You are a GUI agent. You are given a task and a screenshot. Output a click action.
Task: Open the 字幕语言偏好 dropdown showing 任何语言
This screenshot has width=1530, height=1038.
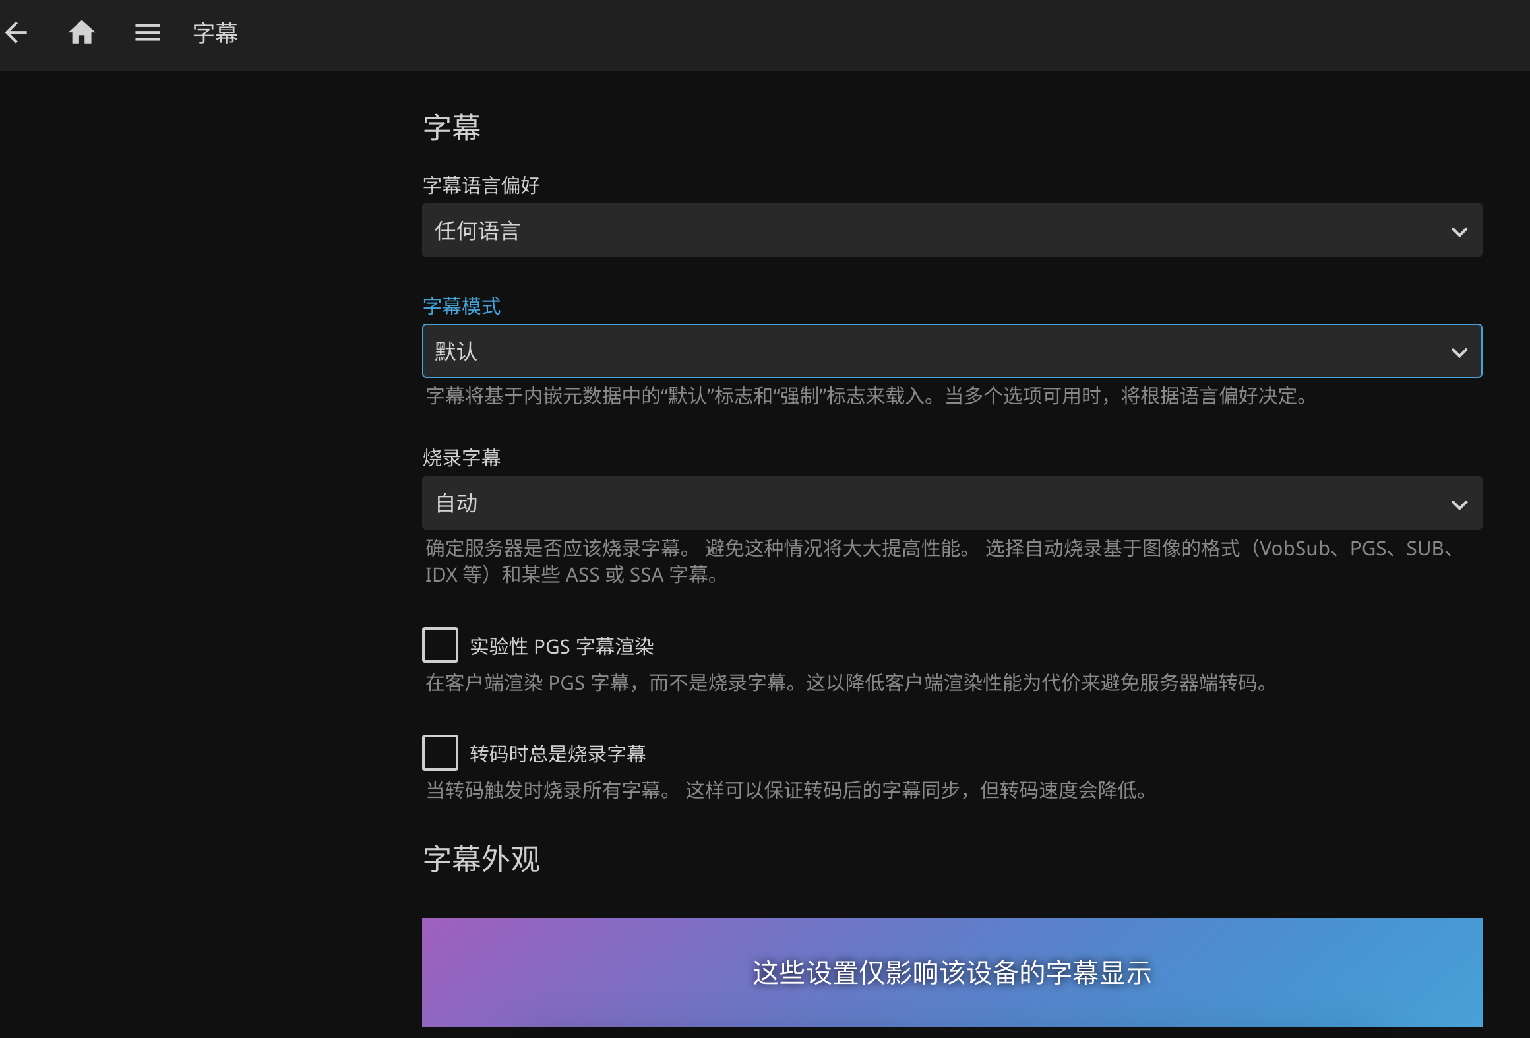[x=952, y=230]
